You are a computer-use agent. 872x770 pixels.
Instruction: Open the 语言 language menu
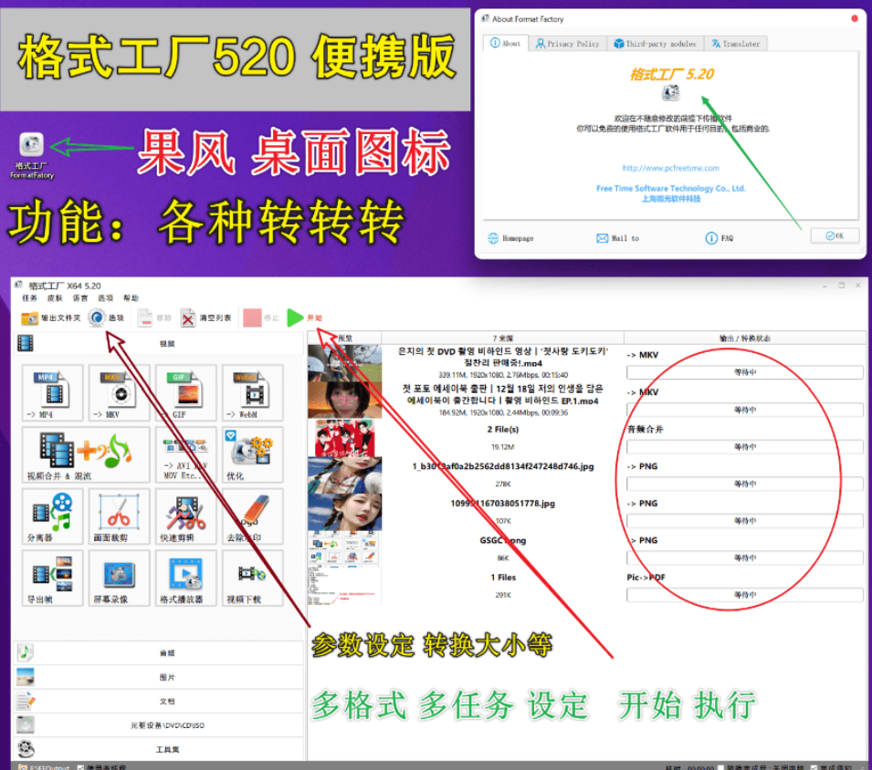[x=80, y=298]
